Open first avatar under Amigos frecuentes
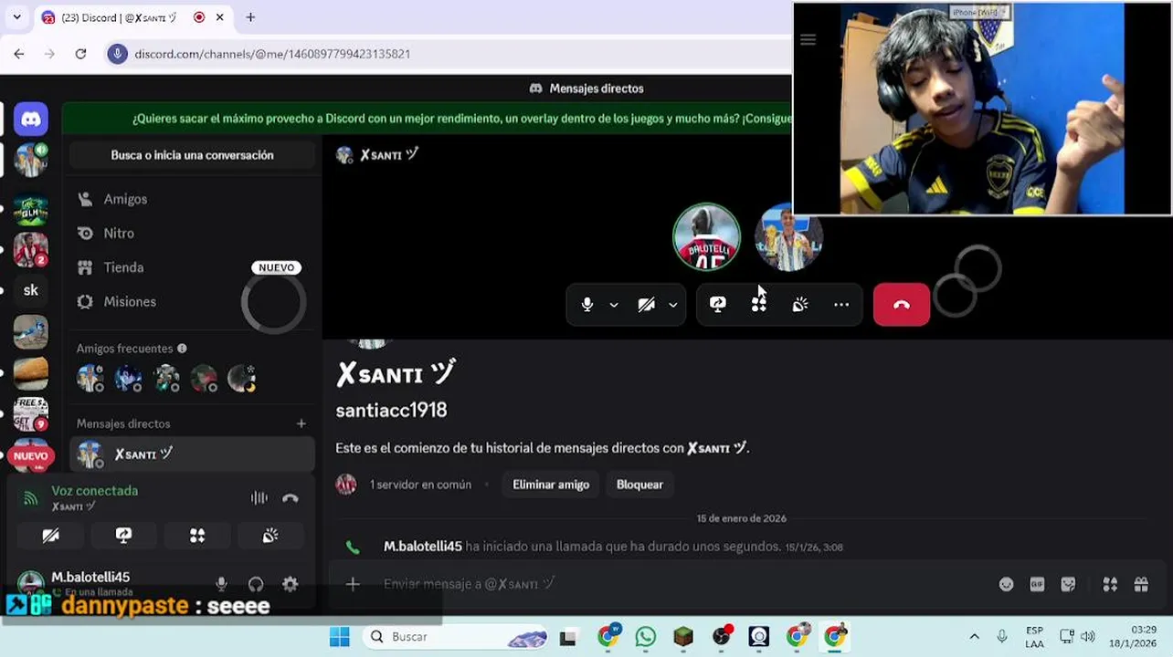Screen dimensions: 1173x657 coord(90,378)
